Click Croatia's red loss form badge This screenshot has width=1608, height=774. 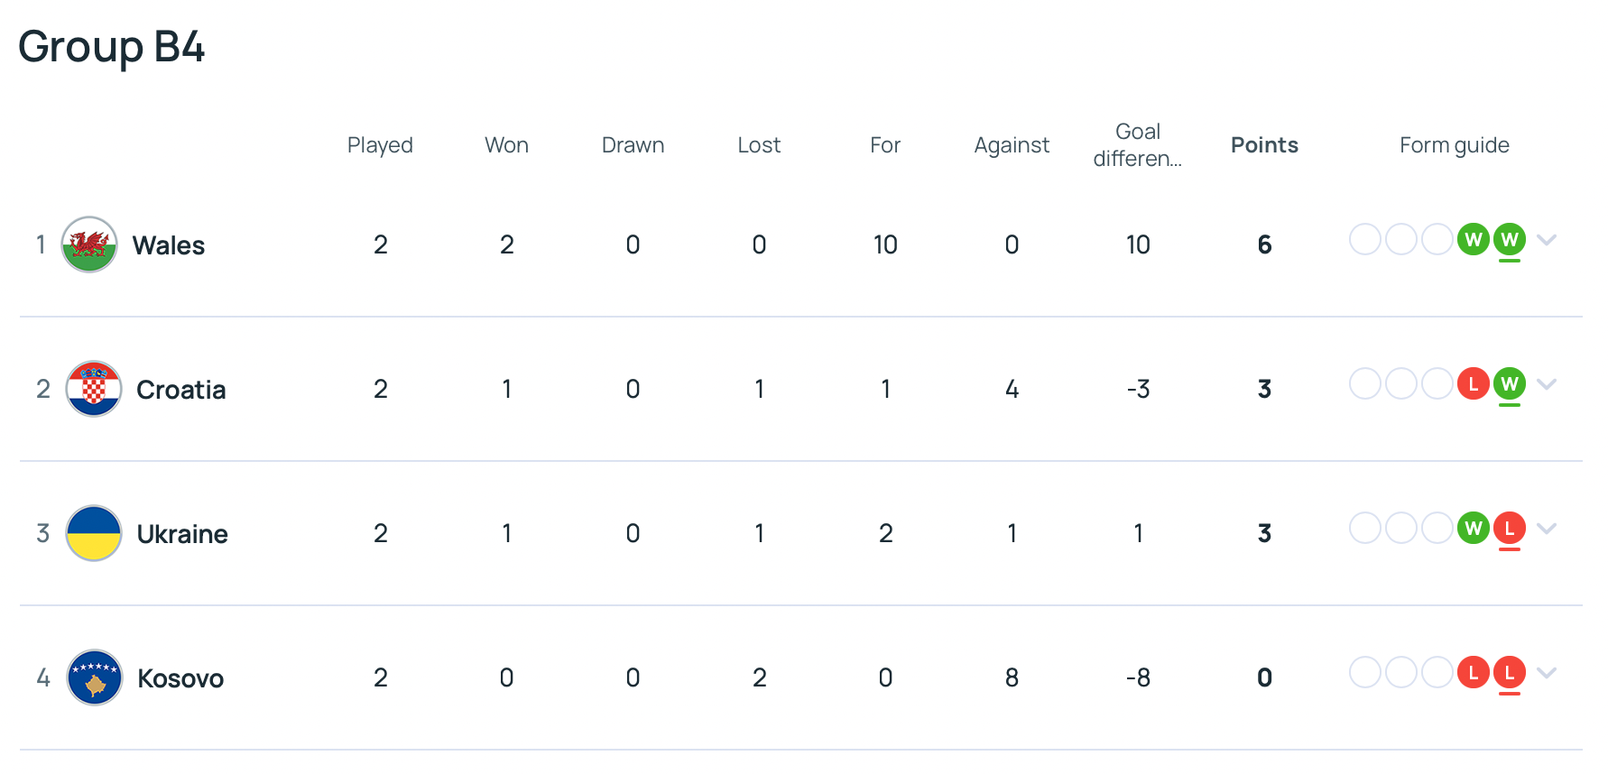pos(1473,384)
